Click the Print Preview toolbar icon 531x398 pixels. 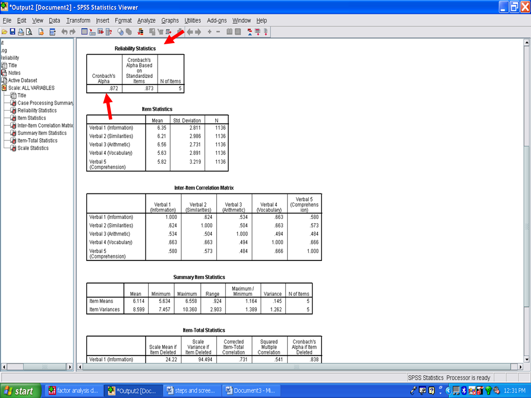pos(29,32)
